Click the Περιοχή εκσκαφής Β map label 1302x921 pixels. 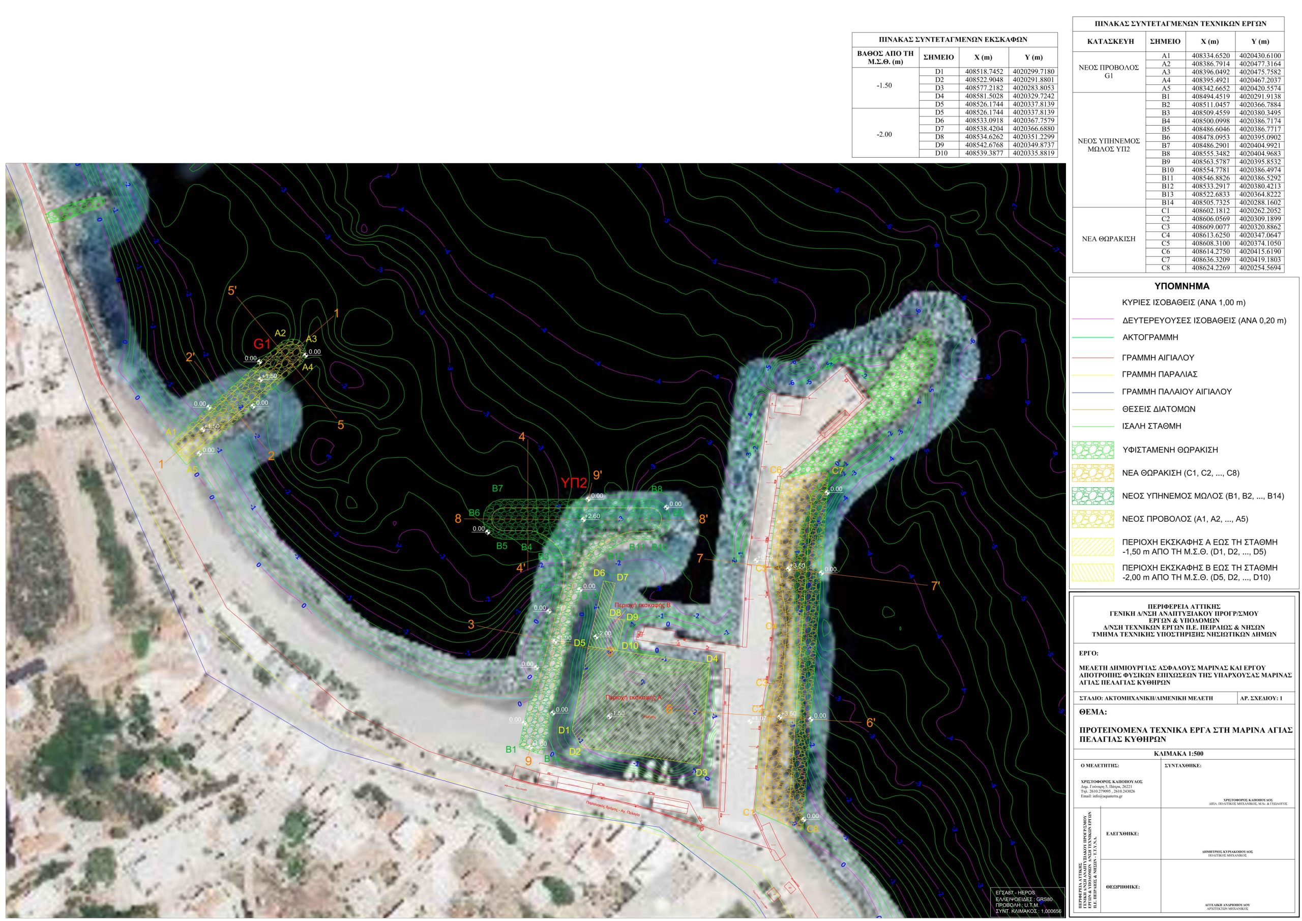(x=642, y=605)
